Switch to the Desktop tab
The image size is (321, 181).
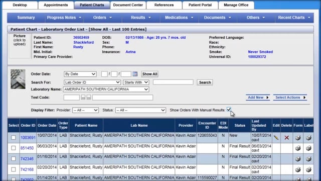coord(20,5)
